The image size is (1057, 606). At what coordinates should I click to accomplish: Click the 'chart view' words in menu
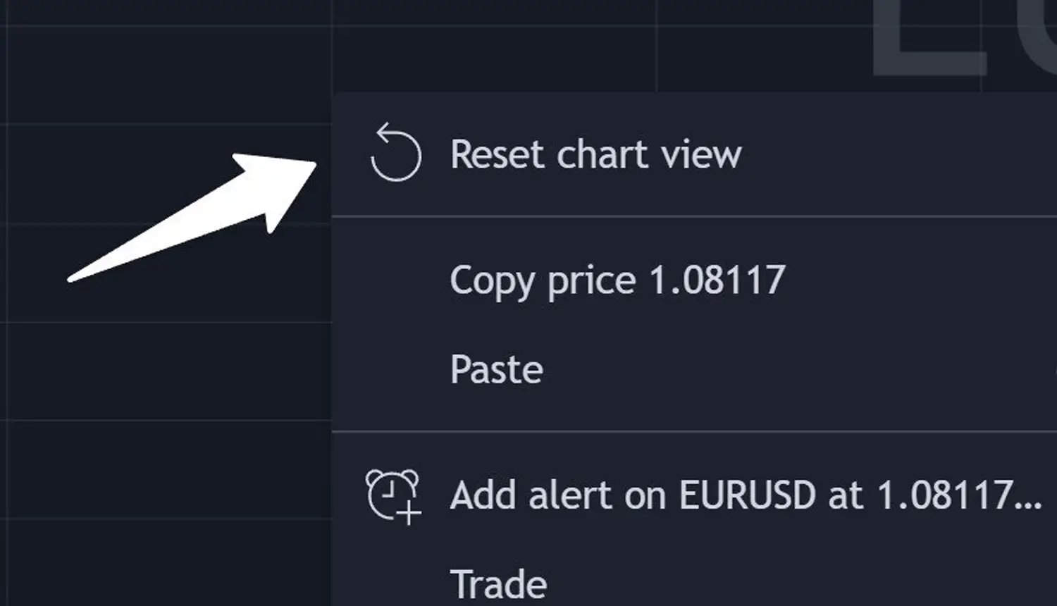pos(649,154)
